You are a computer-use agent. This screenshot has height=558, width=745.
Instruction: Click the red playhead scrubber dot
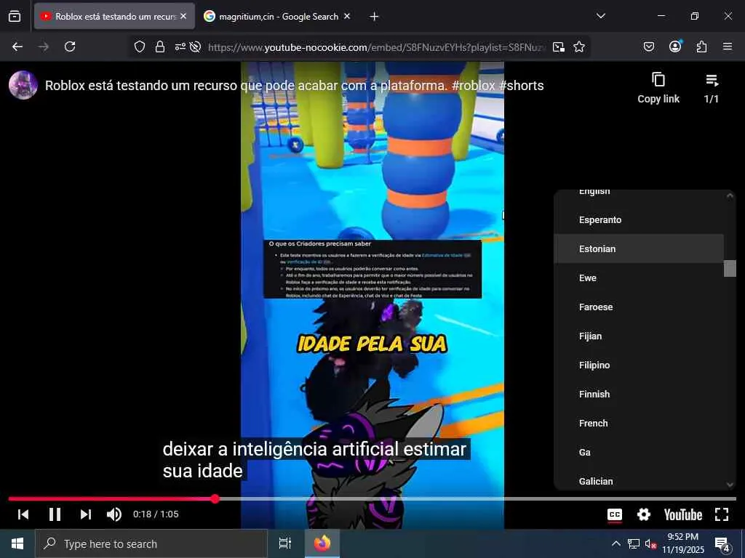pos(215,498)
